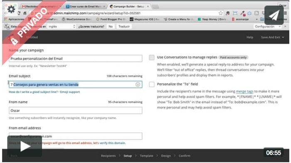The height and width of the screenshot is (163, 291).
Task: Open a new browser tab
Action: point(155,7)
